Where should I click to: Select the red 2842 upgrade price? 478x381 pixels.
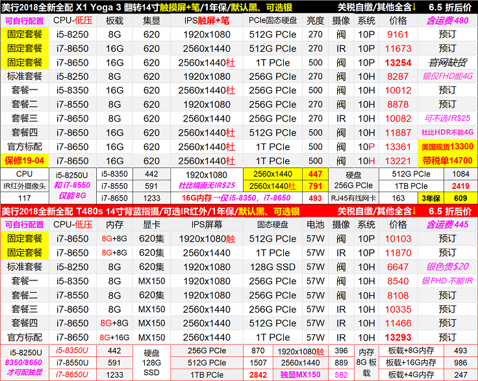click(x=258, y=375)
